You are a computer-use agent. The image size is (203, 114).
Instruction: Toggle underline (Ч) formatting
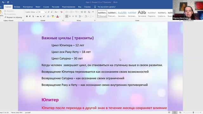(x=33, y=16)
